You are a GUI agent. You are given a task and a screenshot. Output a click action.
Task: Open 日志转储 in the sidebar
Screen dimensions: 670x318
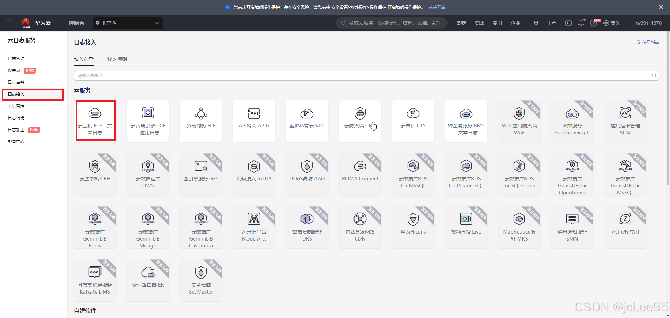pos(16,118)
